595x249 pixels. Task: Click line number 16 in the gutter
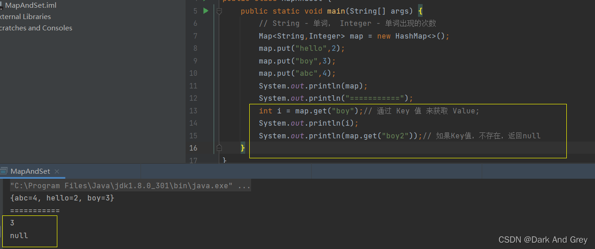pos(193,148)
